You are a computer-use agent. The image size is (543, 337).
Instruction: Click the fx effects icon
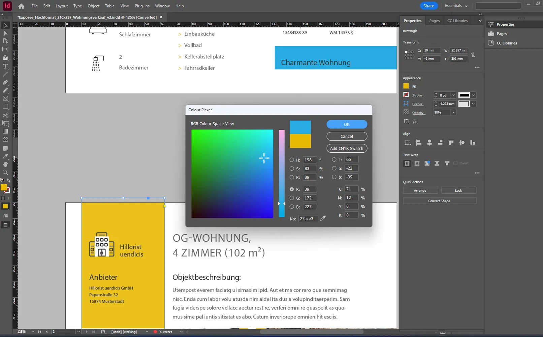coord(415,122)
